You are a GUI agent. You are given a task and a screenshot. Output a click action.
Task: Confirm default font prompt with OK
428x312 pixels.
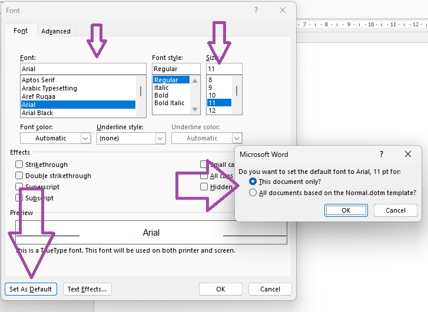(x=346, y=210)
